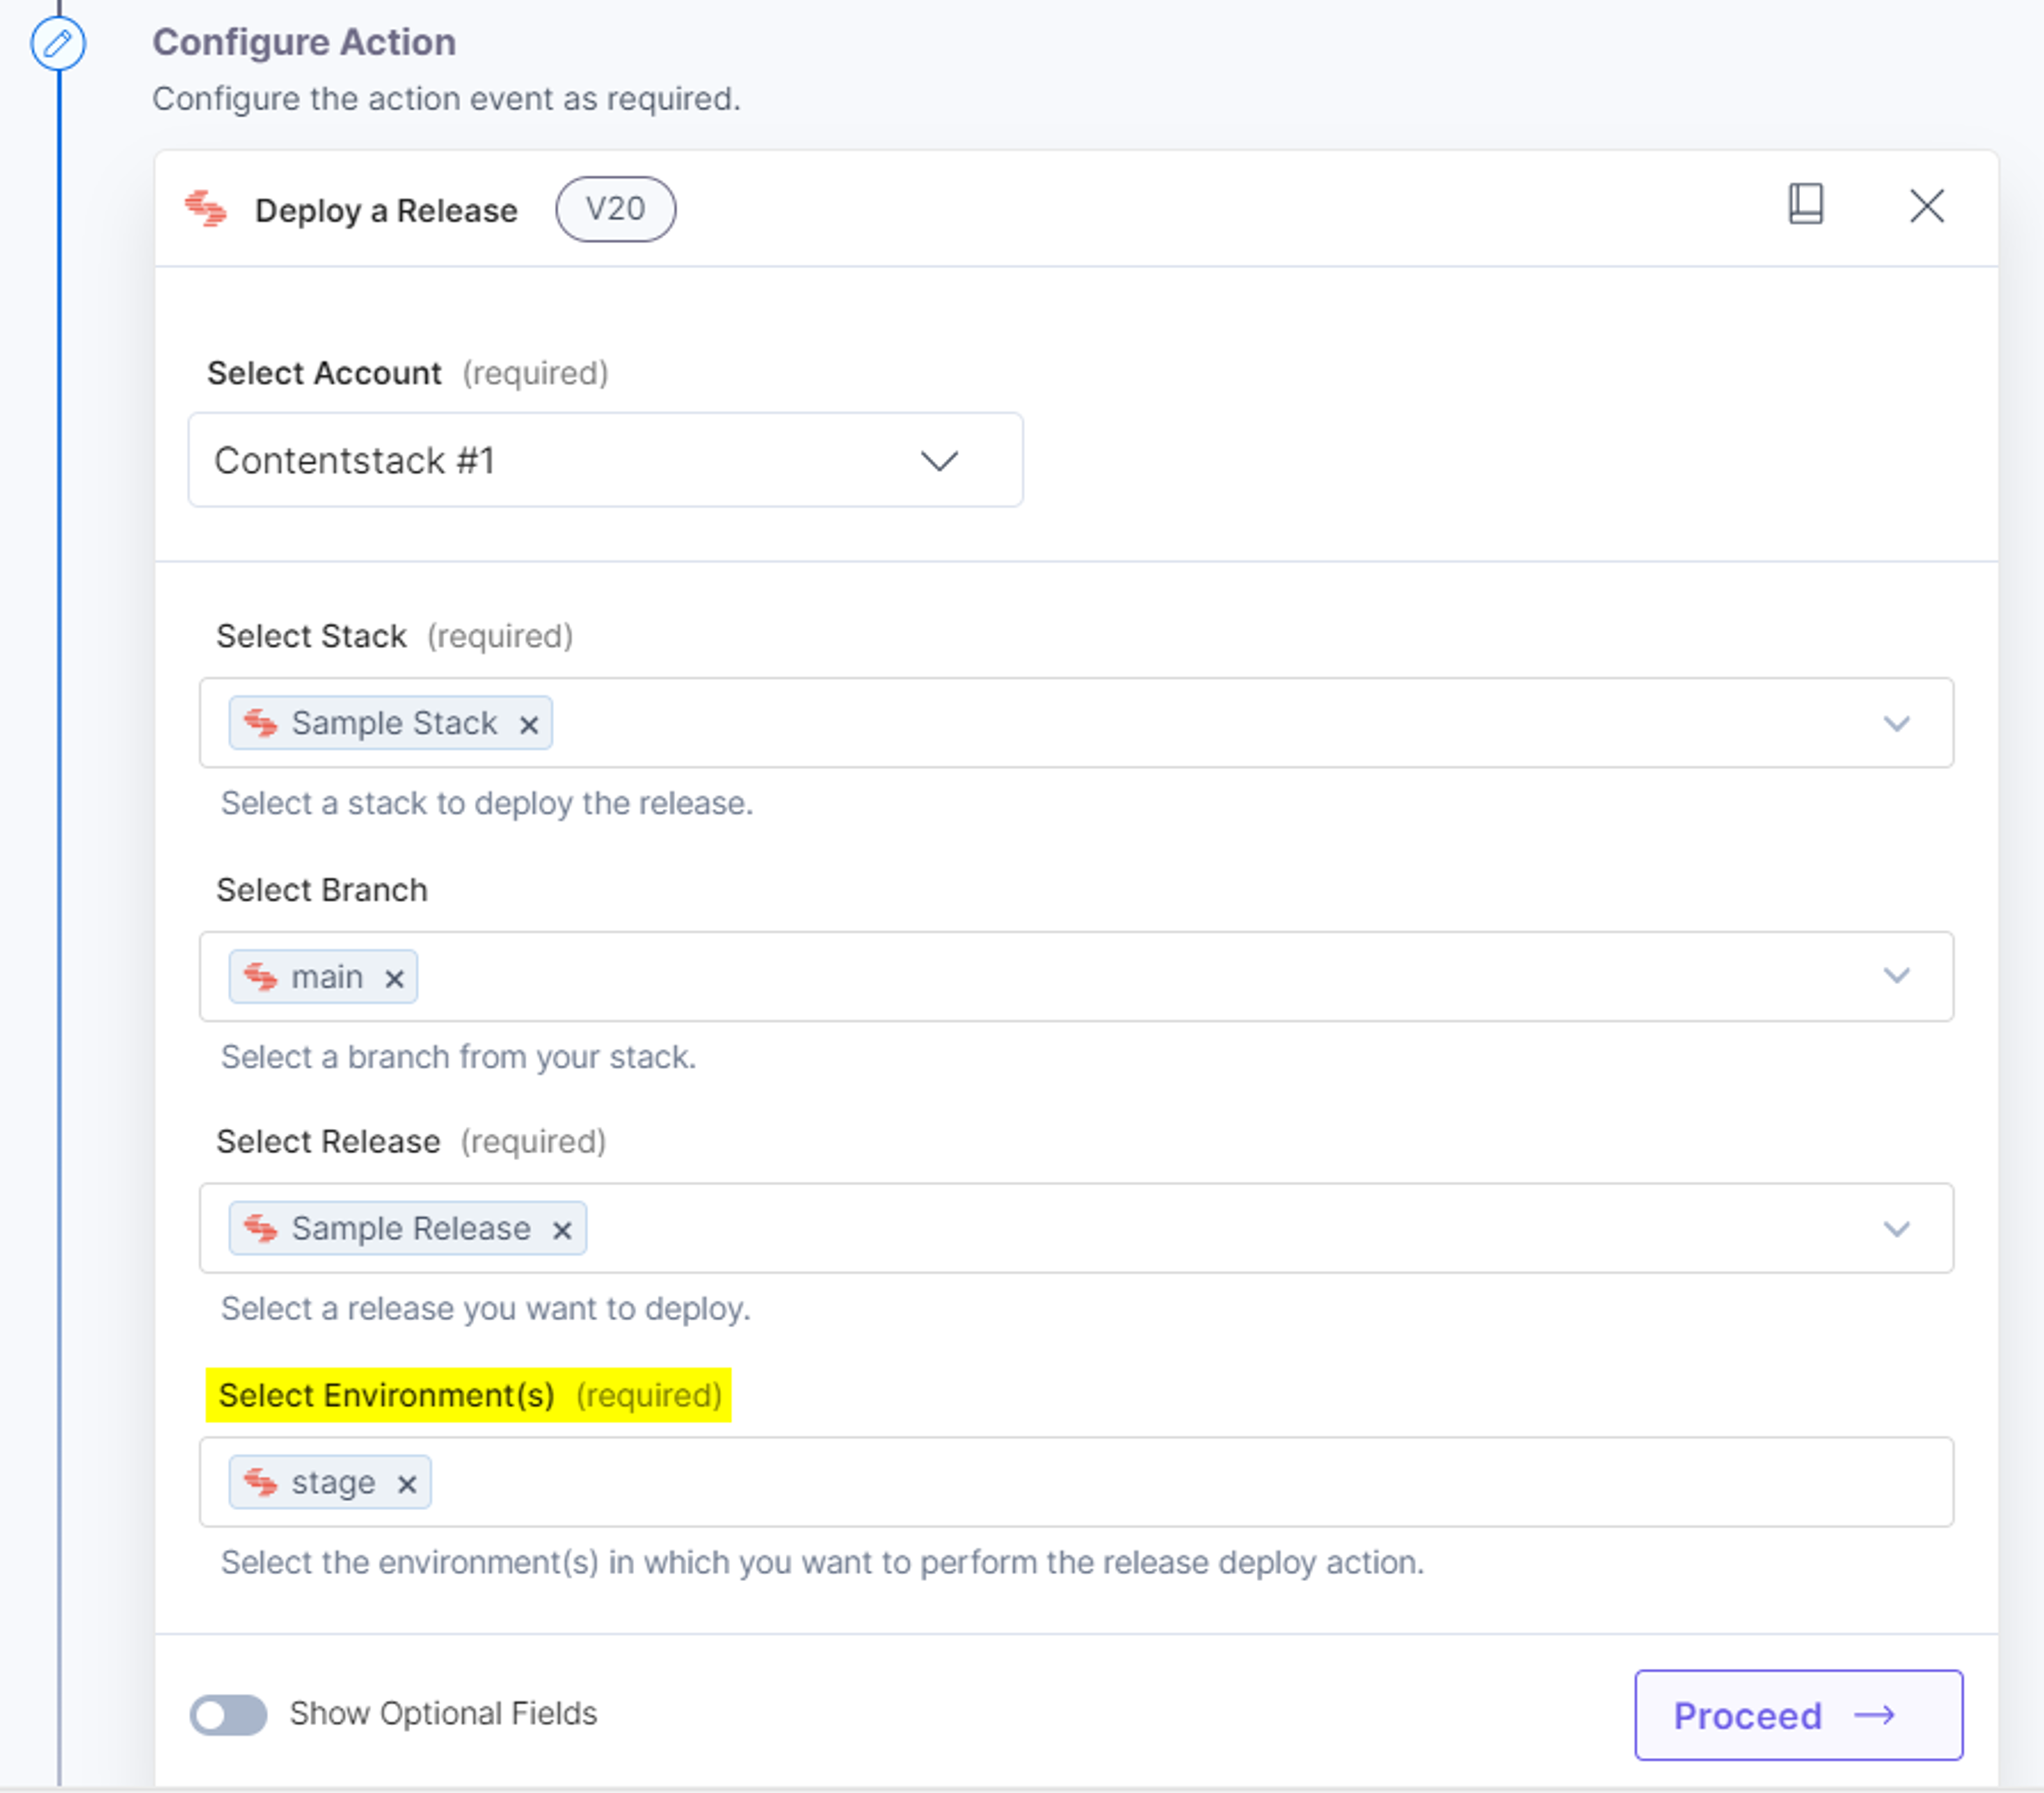Remove the Sample Release tag
This screenshot has width=2044, height=1793.
[562, 1230]
